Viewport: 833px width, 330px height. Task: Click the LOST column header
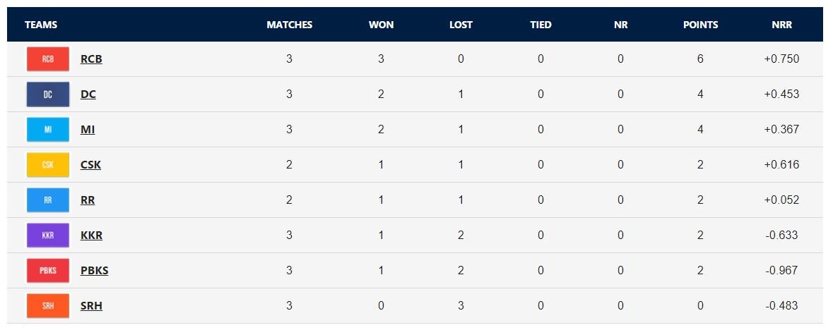(461, 25)
